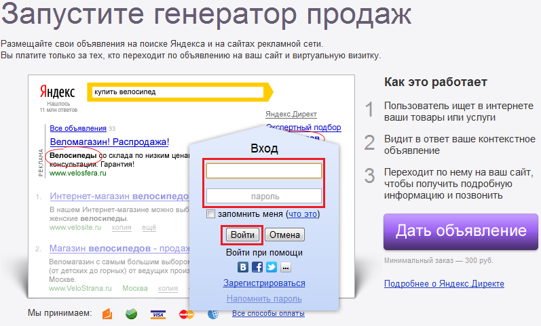Click the 'Мы принимаем:' label
Screen dimensions: 541x326
pyautogui.click(x=60, y=313)
